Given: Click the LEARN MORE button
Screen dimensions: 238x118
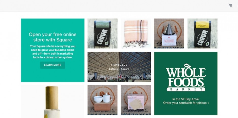Looking at the screenshot, I should pyautogui.click(x=53, y=65).
